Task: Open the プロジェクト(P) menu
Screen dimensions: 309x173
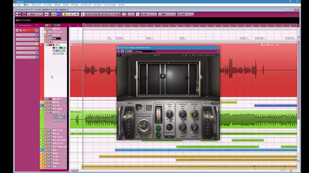Action: coord(36,5)
